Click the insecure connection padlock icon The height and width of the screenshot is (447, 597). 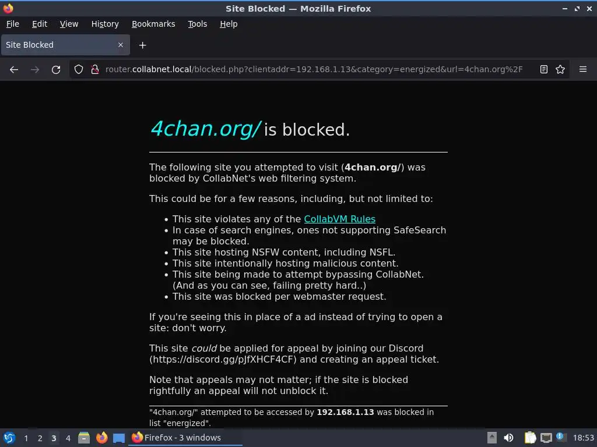tap(95, 69)
